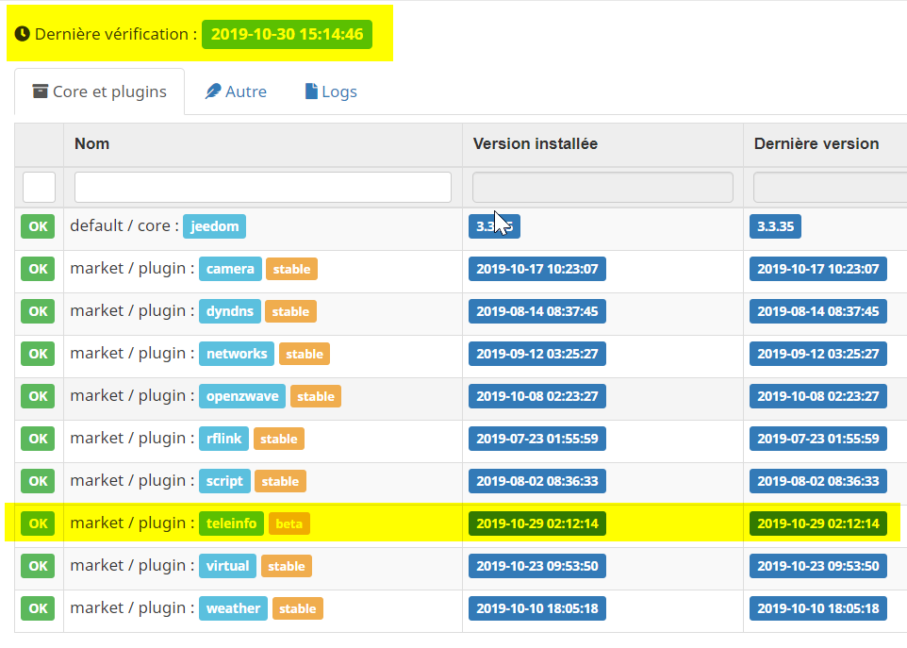The width and height of the screenshot is (907, 648).
Task: Click dyndns installed version 2019-08-14 08:37:45
Action: click(537, 311)
